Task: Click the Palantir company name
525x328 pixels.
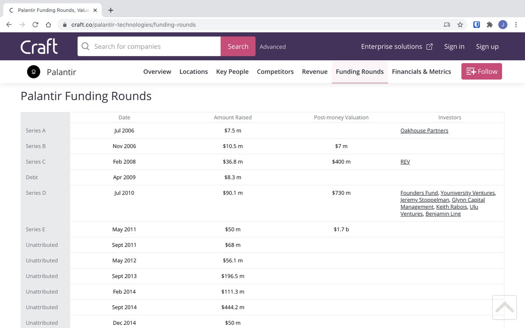Action: (61, 72)
